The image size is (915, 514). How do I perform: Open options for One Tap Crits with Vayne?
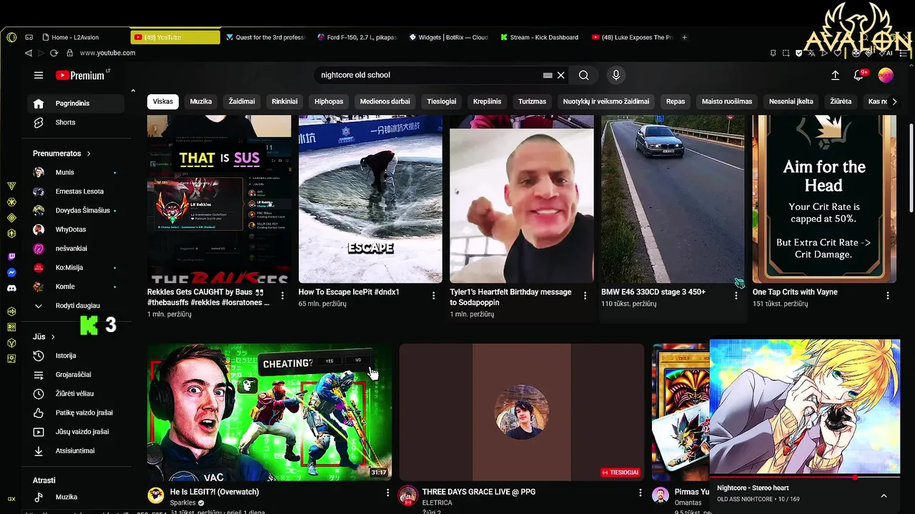coord(888,296)
